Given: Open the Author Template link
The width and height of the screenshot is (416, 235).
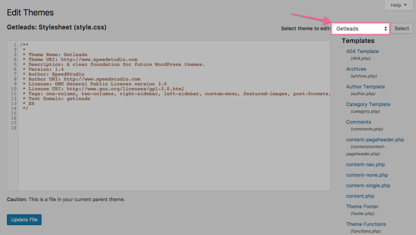Looking at the screenshot, I should [x=365, y=87].
